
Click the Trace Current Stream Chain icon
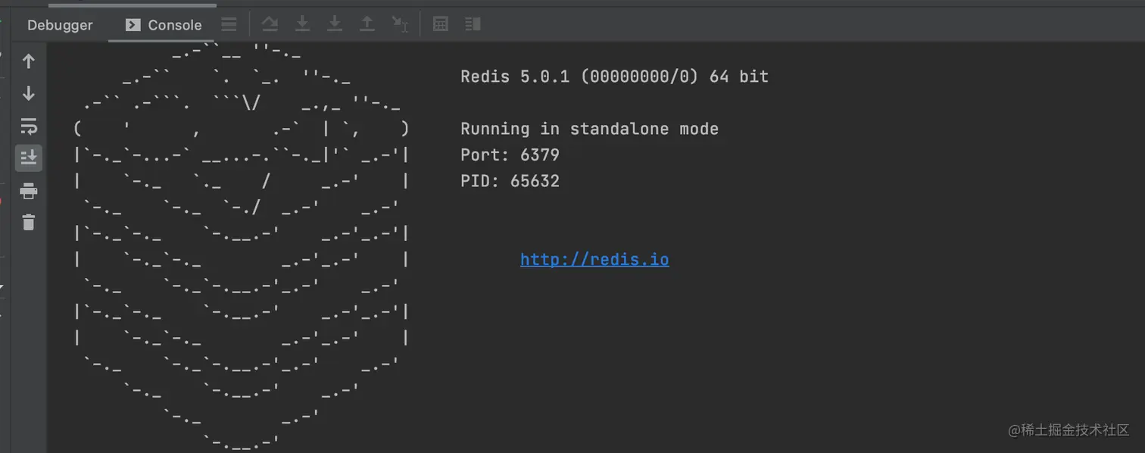click(473, 25)
